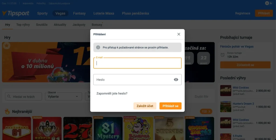Viewport: 276px width, 140px height.
Task: Open the 81 Mystery game thumbnail
Action: click(x=108, y=128)
